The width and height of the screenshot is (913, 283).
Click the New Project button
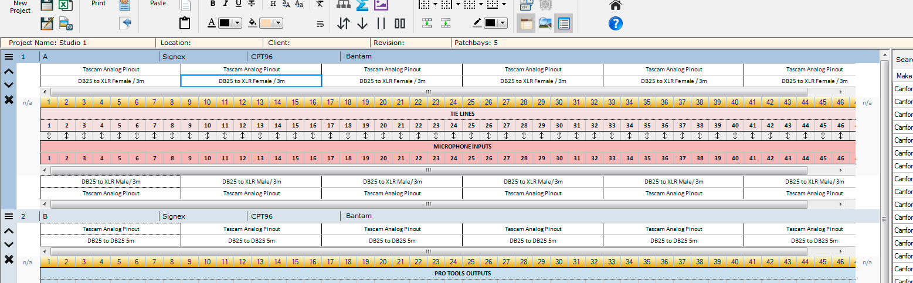[x=19, y=7]
